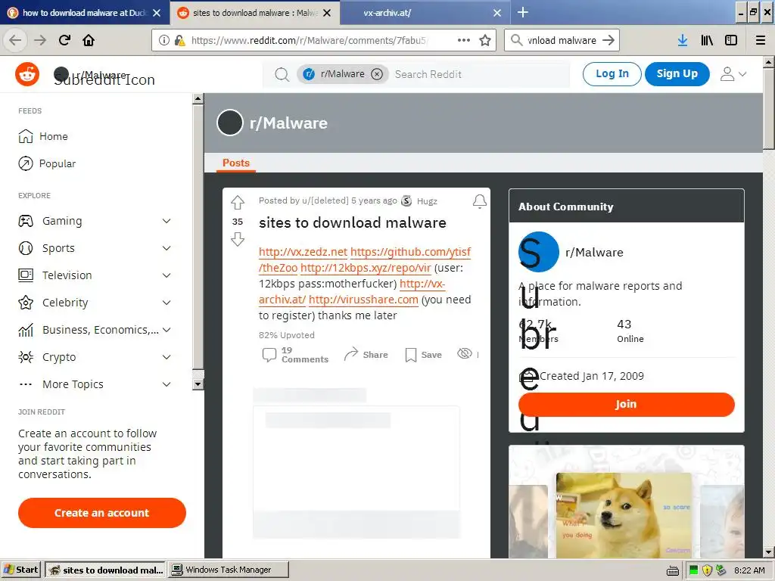Switch to 'how to download malware' tab
This screenshot has width=775, height=581.
point(85,13)
